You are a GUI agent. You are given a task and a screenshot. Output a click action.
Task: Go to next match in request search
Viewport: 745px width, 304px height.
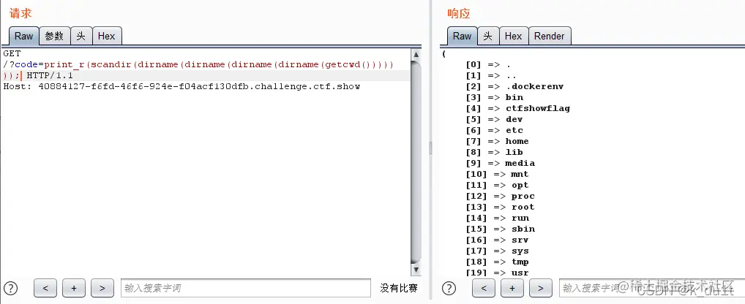coord(102,288)
